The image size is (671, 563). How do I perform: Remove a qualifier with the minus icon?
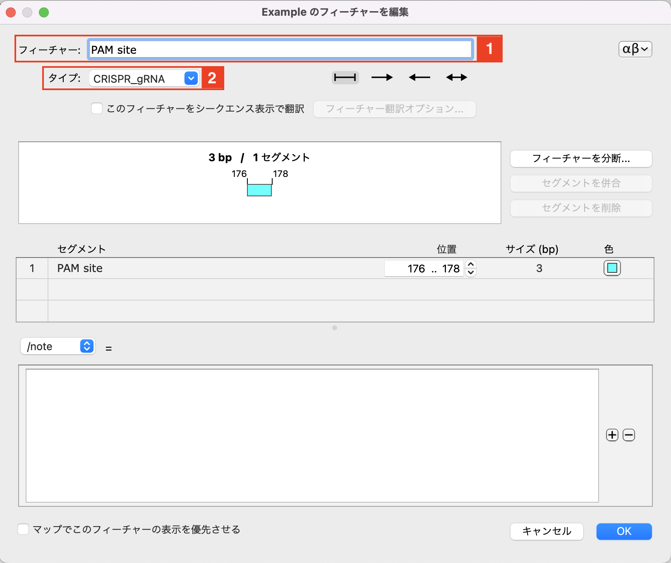(628, 435)
